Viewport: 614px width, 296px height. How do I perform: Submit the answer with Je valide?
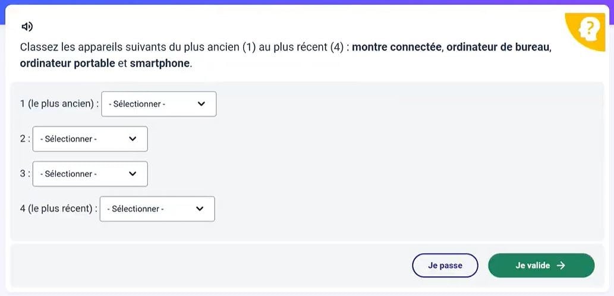540,266
